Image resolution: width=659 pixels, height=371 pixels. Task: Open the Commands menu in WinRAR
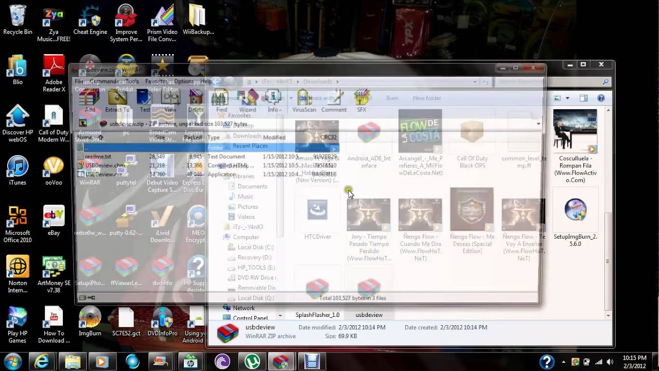pyautogui.click(x=103, y=81)
